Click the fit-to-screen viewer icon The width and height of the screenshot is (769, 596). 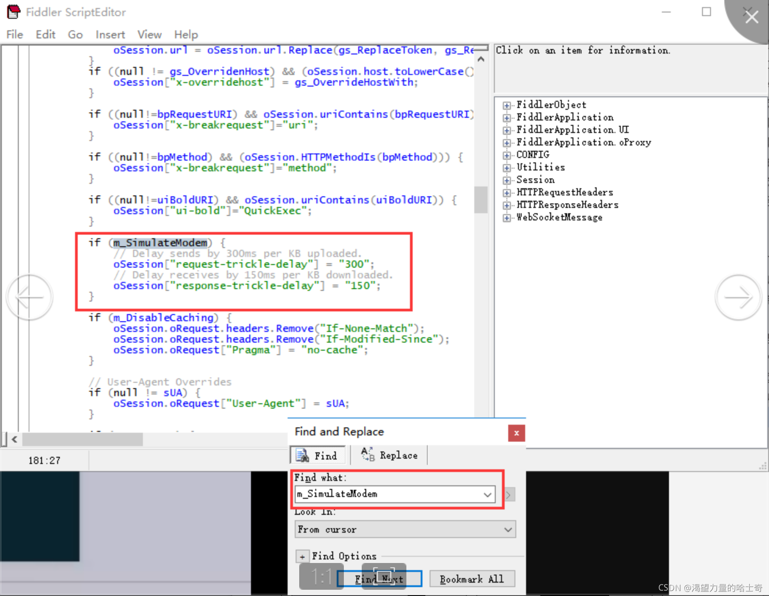click(384, 576)
